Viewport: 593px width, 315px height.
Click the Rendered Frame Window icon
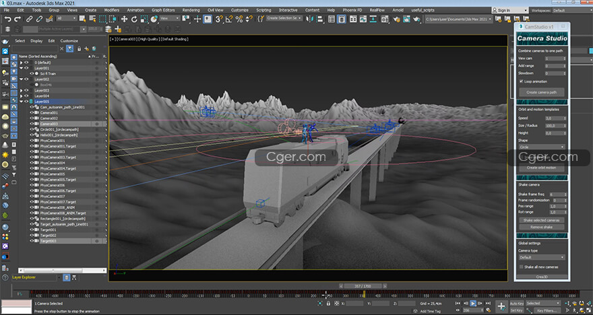[x=406, y=18]
